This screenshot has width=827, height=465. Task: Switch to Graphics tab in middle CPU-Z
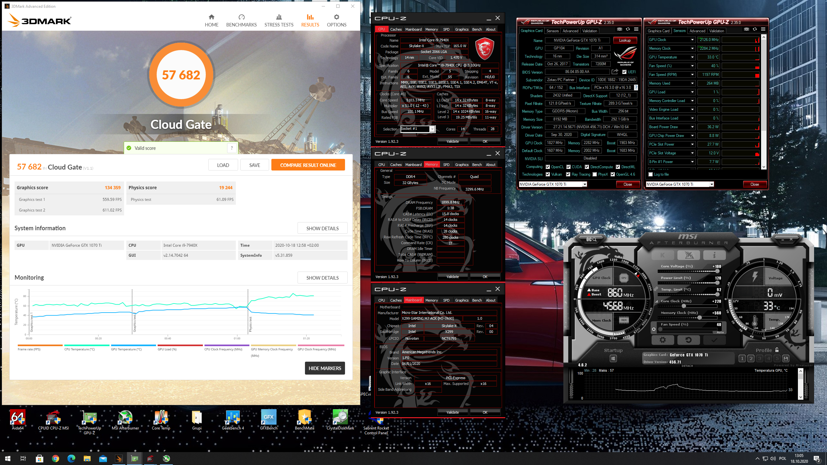462,165
